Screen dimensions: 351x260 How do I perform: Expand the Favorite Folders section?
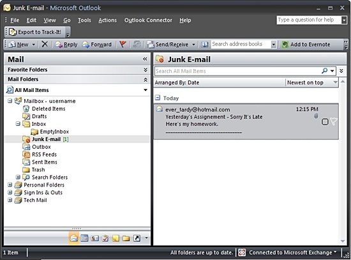[x=146, y=70]
